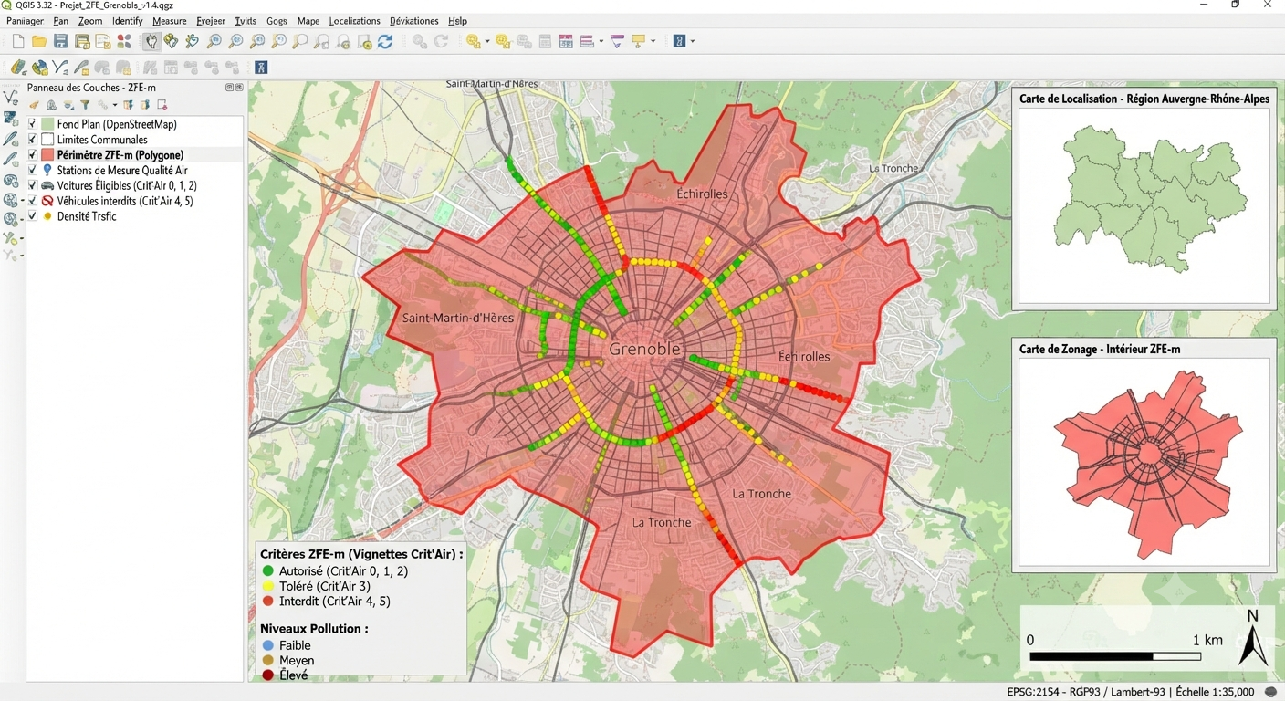Click the green swatch of Fond Plan layer
The image size is (1285, 701).
coord(47,124)
